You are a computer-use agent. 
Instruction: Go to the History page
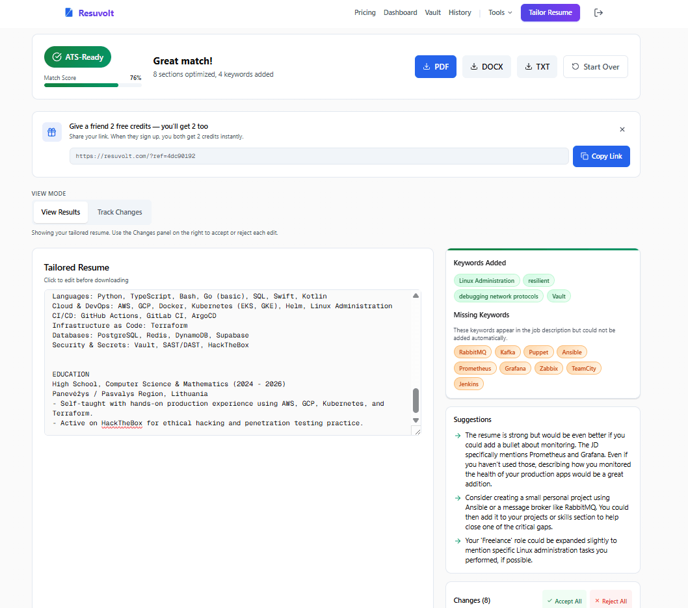click(460, 12)
